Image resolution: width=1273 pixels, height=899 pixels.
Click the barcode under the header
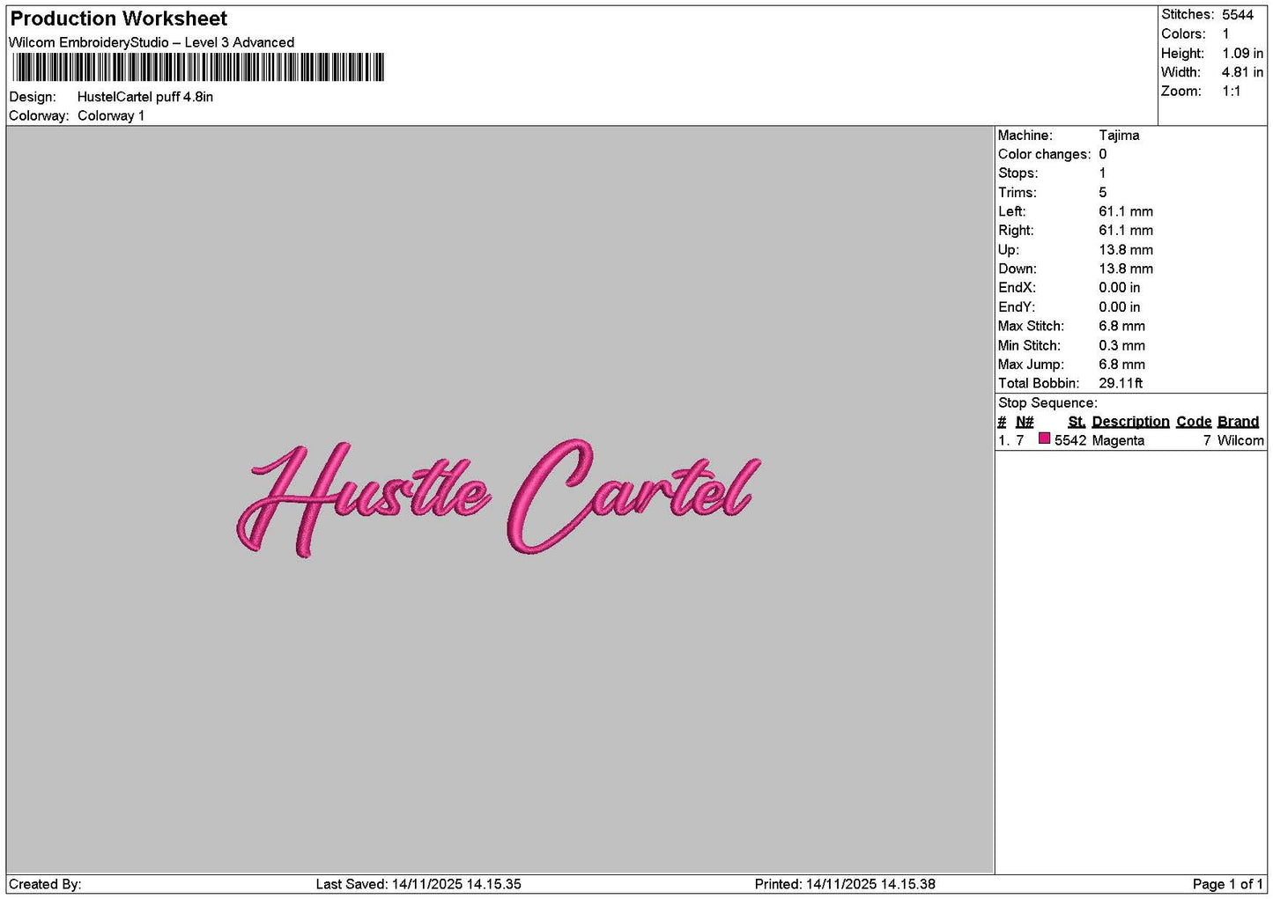198,68
